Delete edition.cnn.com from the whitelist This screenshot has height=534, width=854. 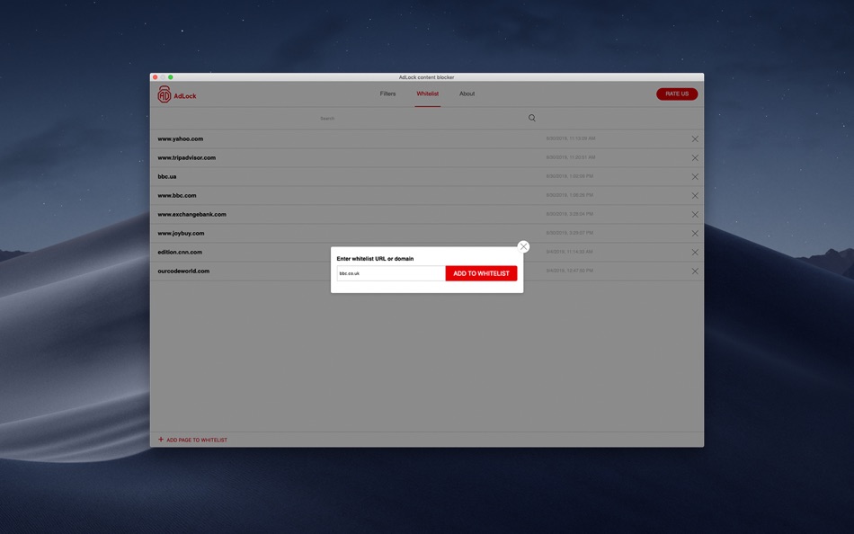click(x=693, y=251)
